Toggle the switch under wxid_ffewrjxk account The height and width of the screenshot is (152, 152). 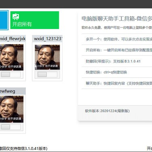pos(11,74)
